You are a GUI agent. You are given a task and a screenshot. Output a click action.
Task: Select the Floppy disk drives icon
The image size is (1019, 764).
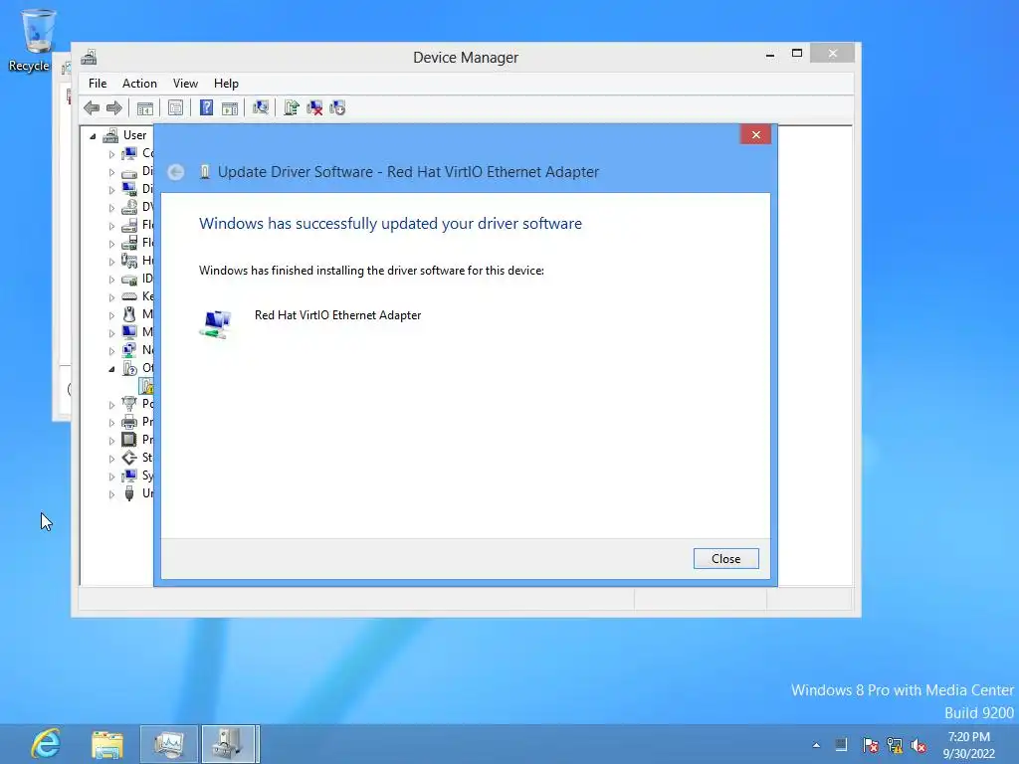129,243
